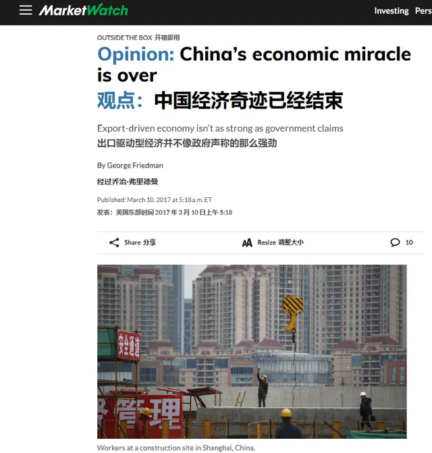The image size is (432, 453).
Task: Click the Shanghai construction site photo
Action: pos(252,351)
